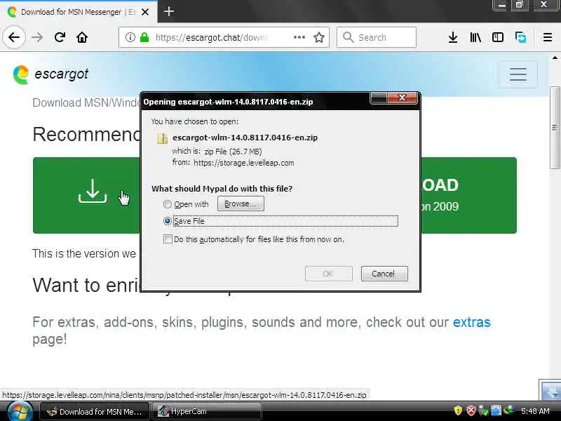This screenshot has width=561, height=421.
Task: Close the Download for MSN Messenger tab
Action: point(145,12)
